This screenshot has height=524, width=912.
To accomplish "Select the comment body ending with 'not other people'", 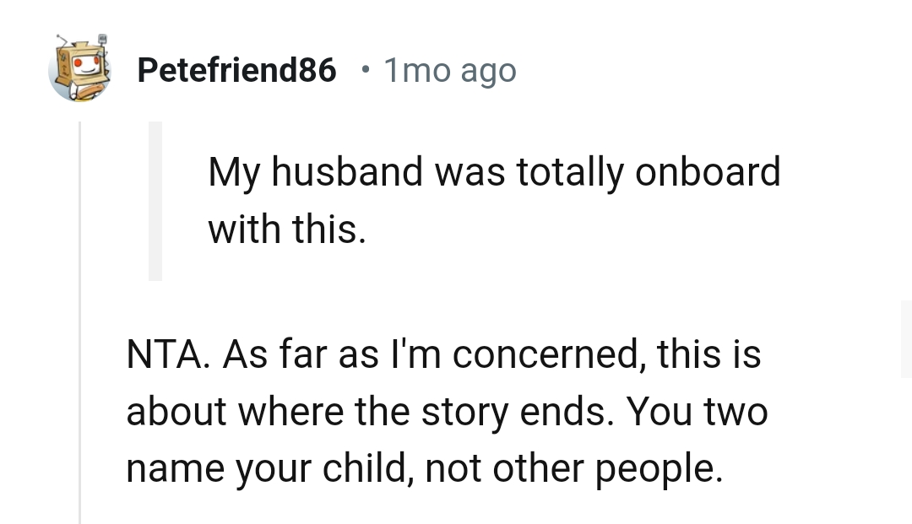I will coord(448,411).
